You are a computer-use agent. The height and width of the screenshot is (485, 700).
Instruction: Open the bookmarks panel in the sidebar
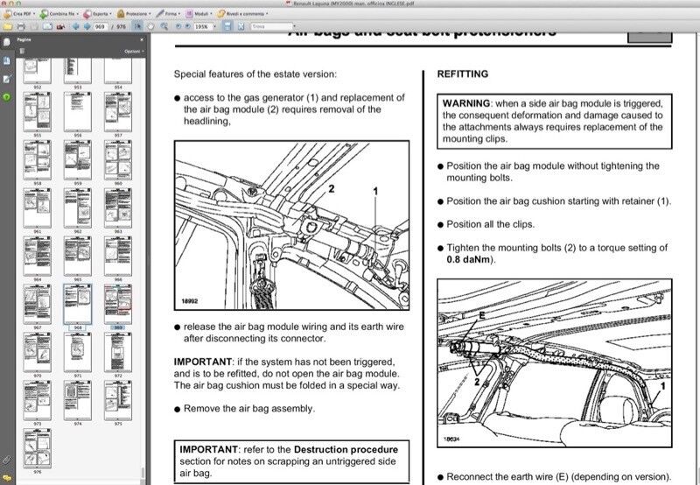(x=7, y=60)
